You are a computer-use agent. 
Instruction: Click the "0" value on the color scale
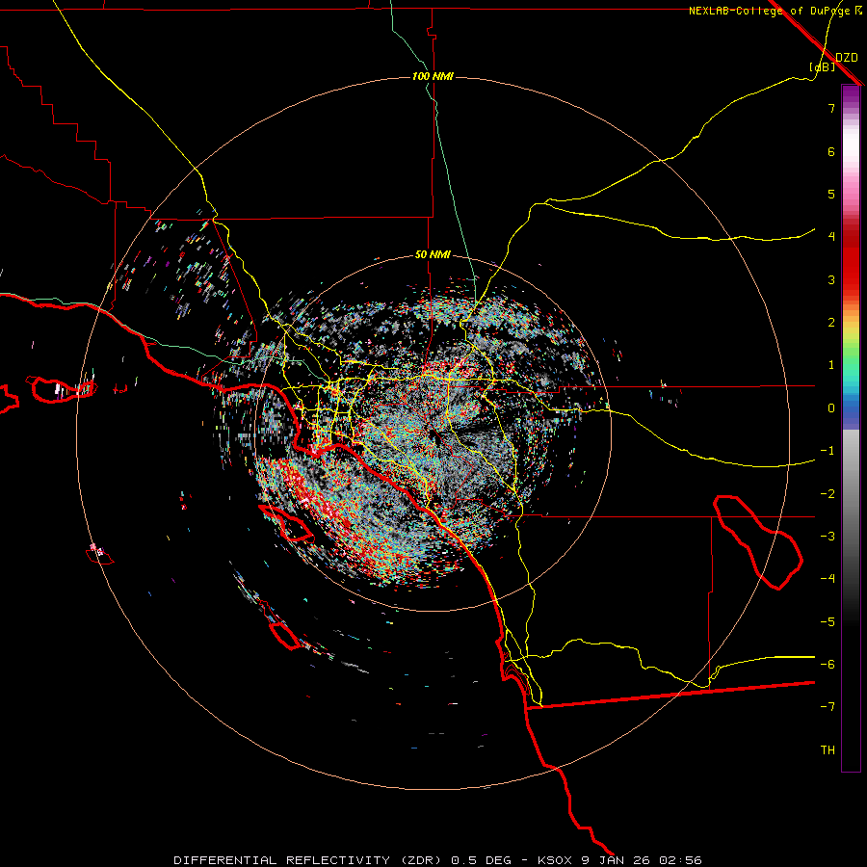[x=831, y=408]
